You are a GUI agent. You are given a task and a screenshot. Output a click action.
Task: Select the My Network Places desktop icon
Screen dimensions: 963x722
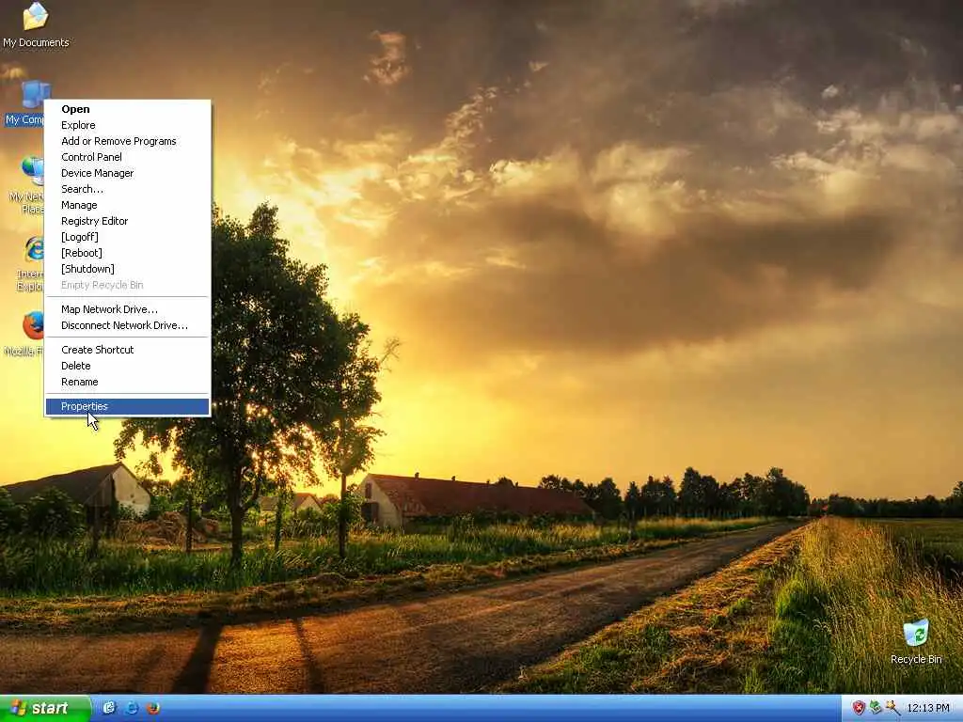25,184
